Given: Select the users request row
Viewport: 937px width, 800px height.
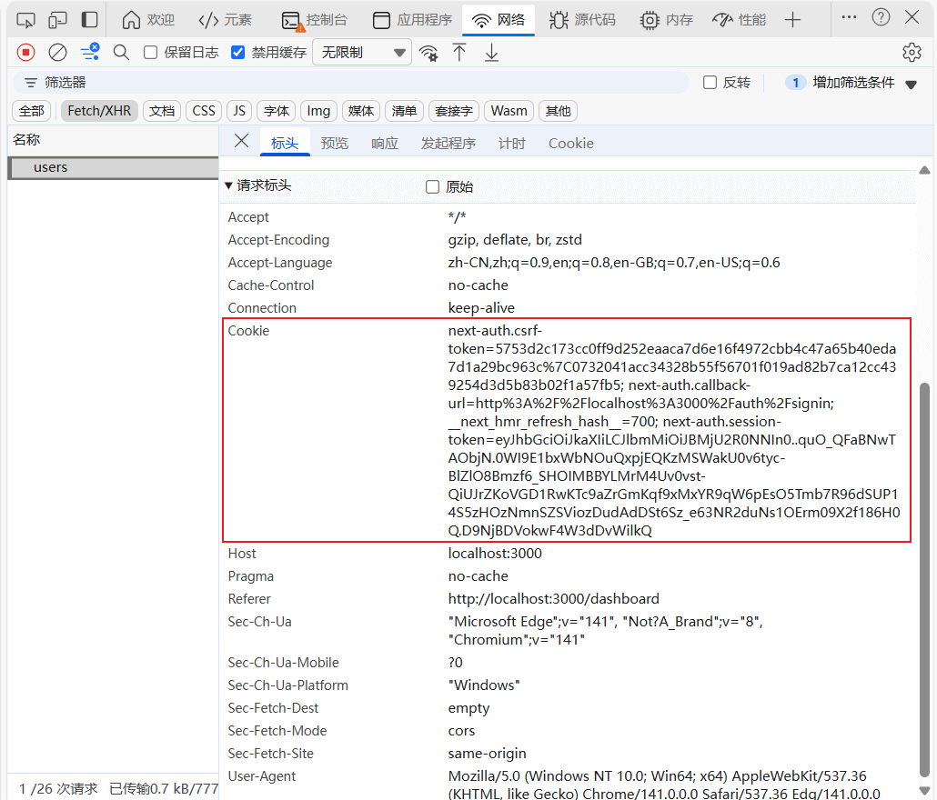Looking at the screenshot, I should [x=51, y=167].
